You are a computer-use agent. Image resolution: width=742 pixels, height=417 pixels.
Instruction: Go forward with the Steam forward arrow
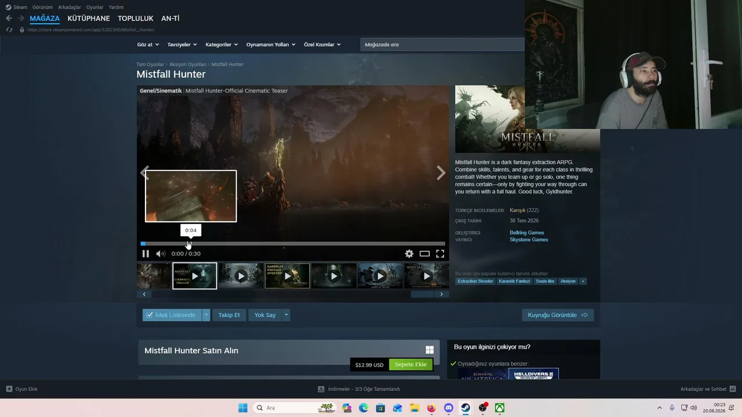[x=21, y=19]
